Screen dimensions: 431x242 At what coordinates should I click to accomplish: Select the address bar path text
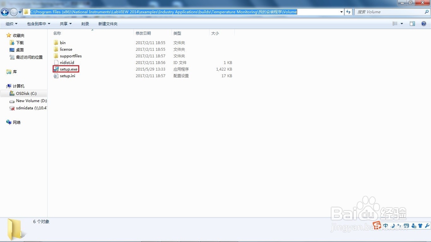point(163,12)
